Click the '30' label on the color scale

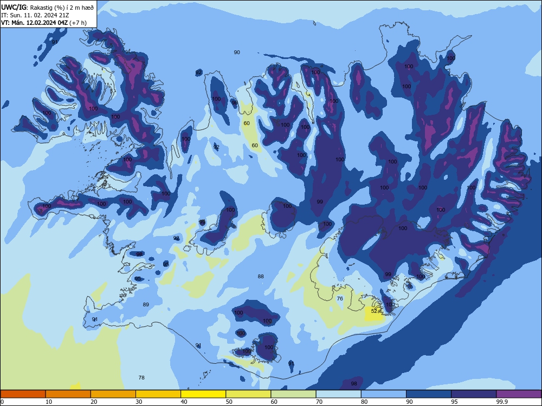[x=139, y=402]
